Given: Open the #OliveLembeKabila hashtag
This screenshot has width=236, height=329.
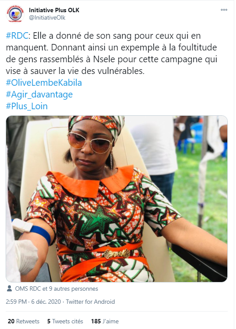Looking at the screenshot, I should pyautogui.click(x=44, y=83).
